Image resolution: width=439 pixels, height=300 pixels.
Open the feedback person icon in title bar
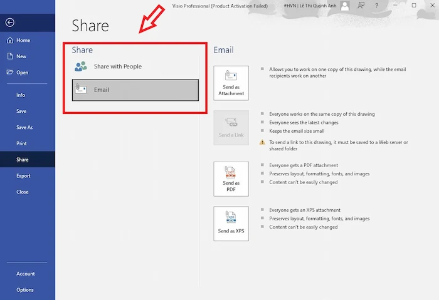[x=361, y=5]
